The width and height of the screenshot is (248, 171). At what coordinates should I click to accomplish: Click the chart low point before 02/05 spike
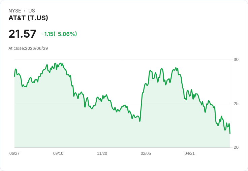coord(140,121)
